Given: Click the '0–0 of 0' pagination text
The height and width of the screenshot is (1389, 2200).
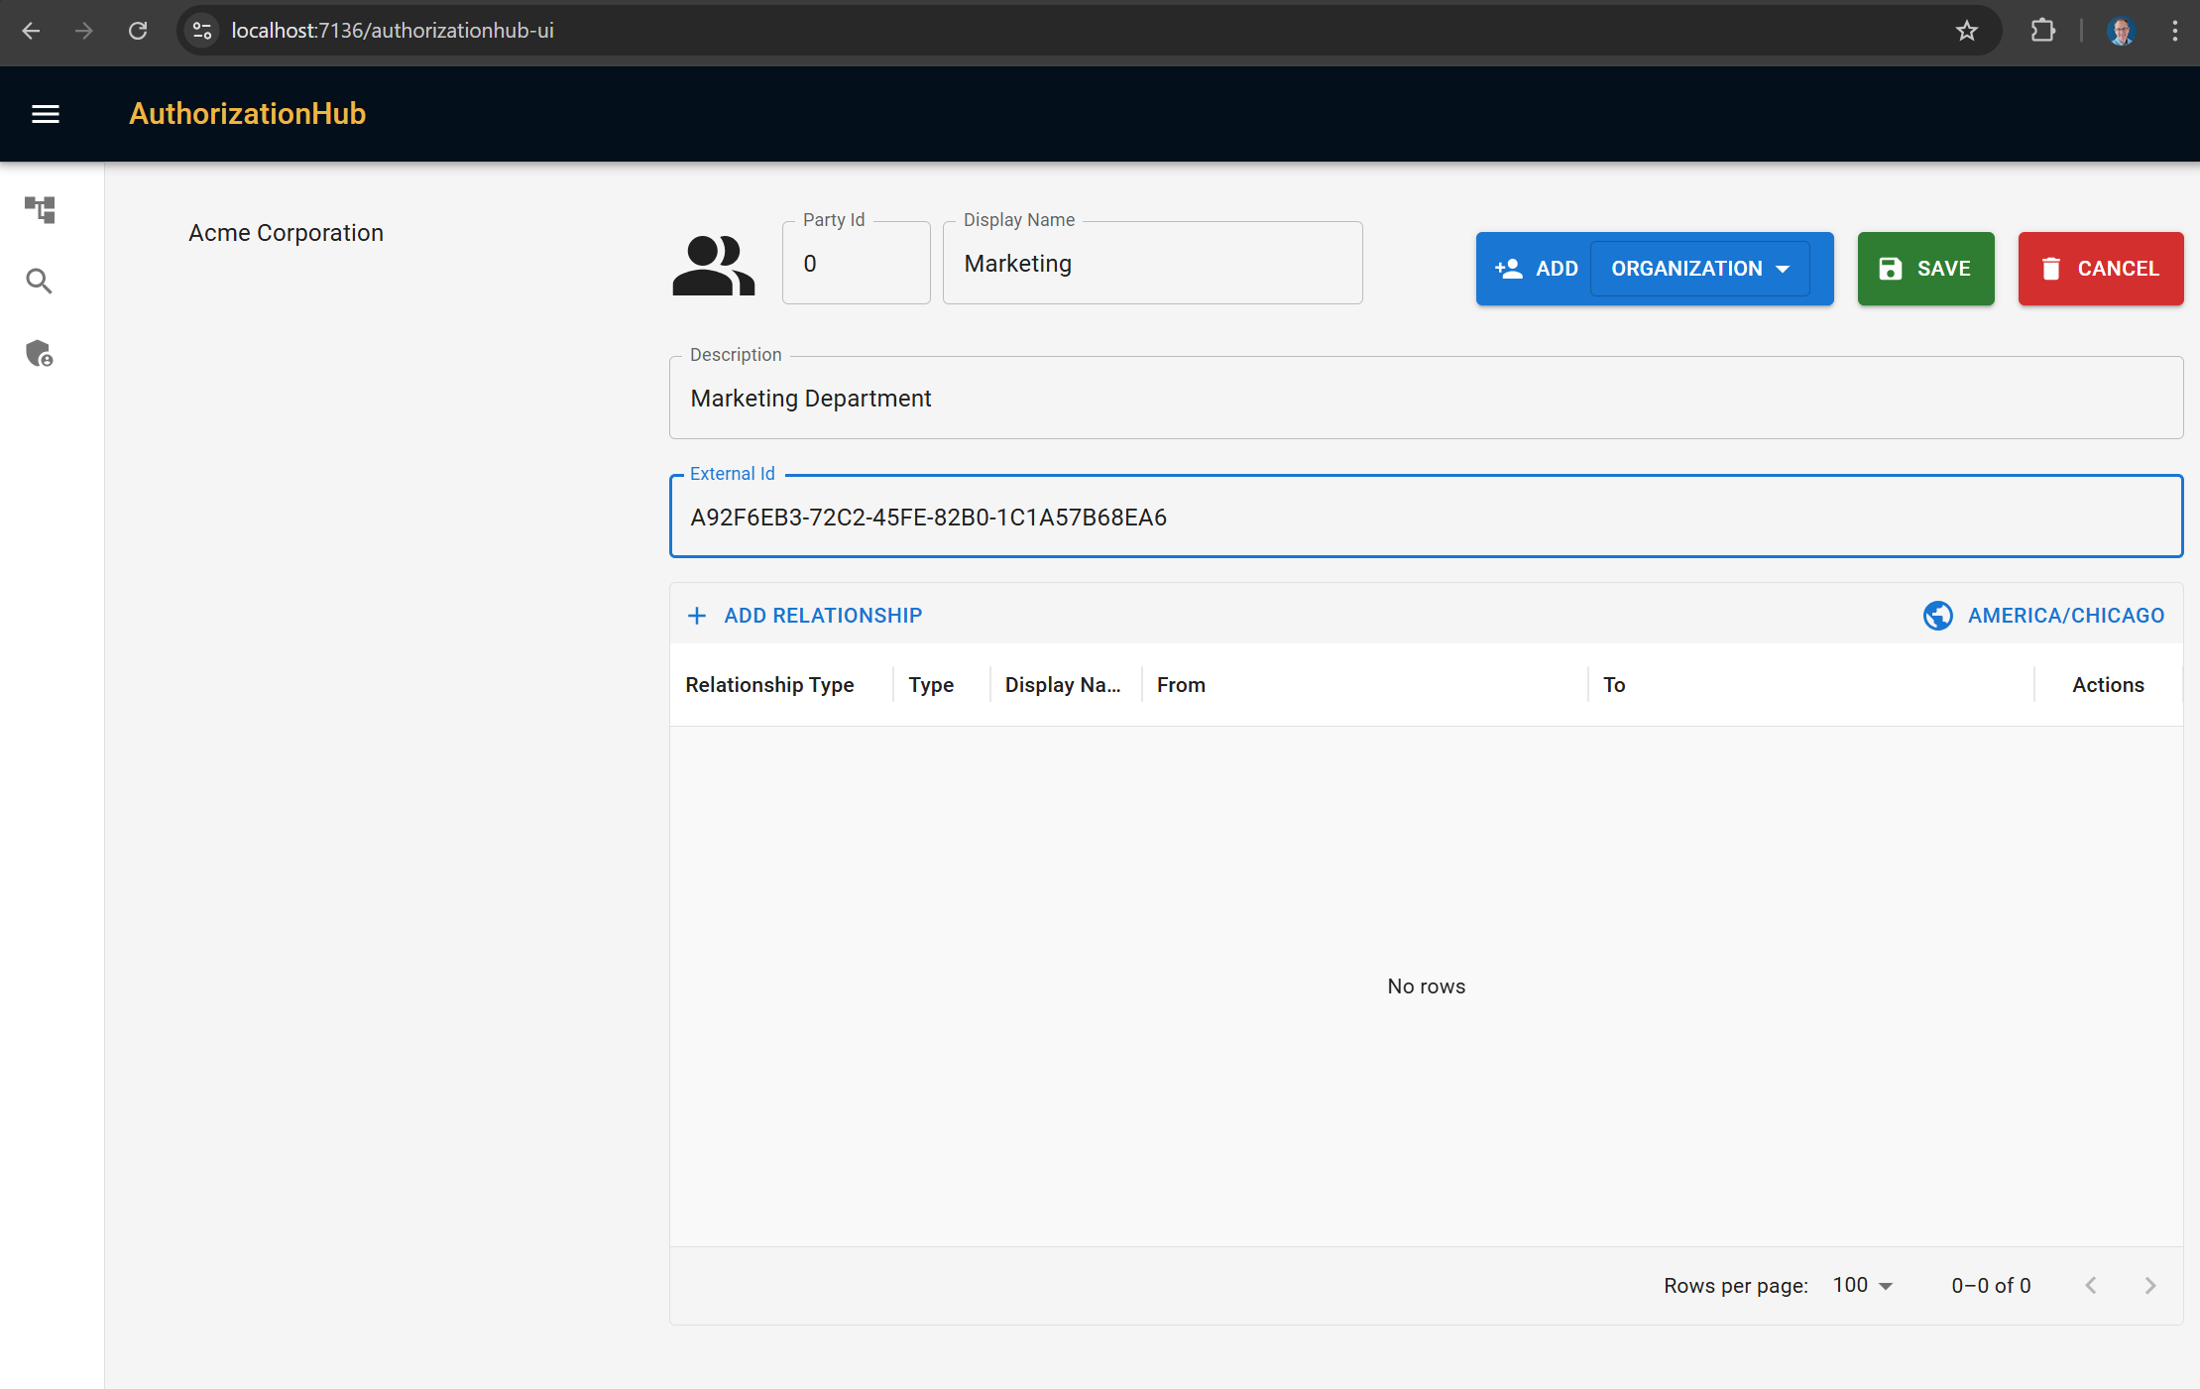Looking at the screenshot, I should point(1991,1285).
